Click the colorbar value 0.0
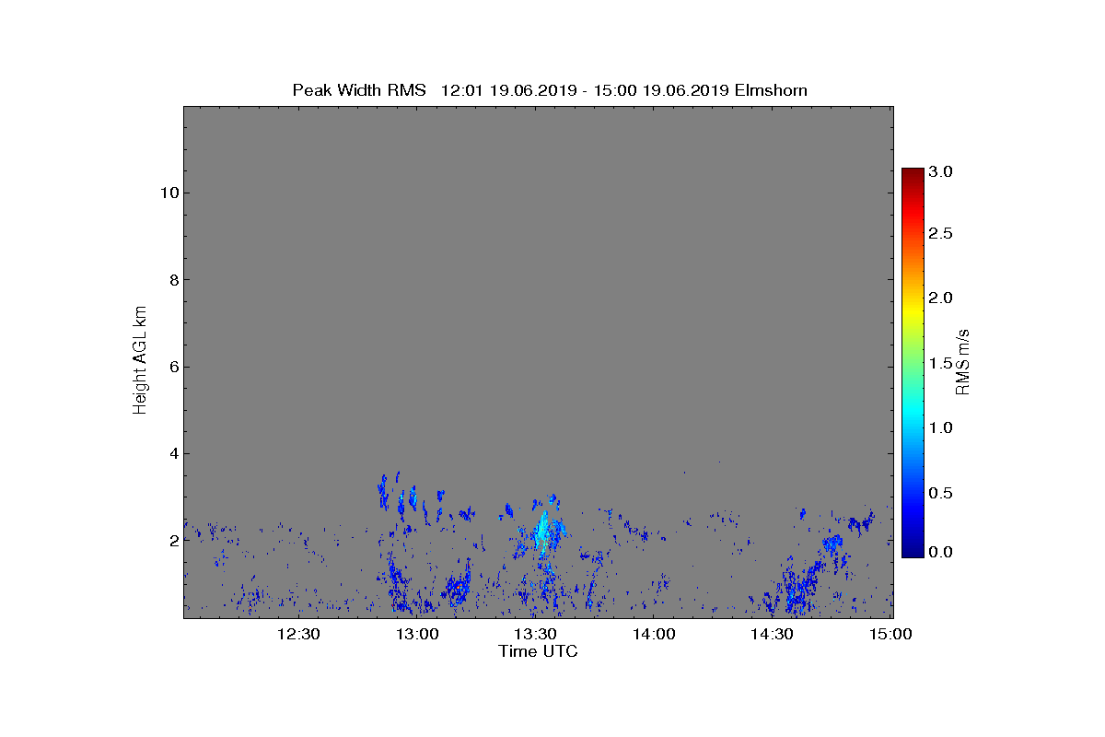This screenshot has height=737, width=1105. click(941, 552)
